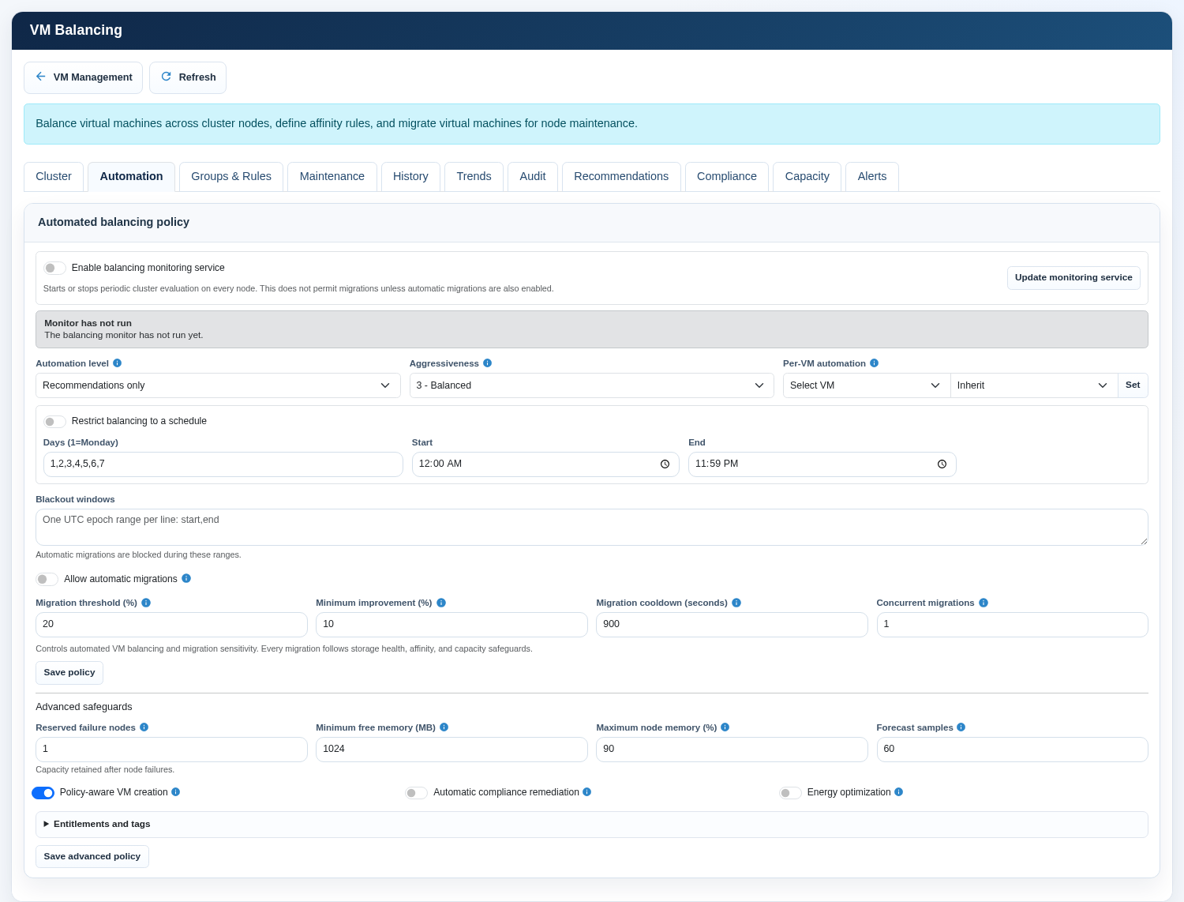1184x902 pixels.
Task: Open the Aggressiveness dropdown
Action: point(592,385)
